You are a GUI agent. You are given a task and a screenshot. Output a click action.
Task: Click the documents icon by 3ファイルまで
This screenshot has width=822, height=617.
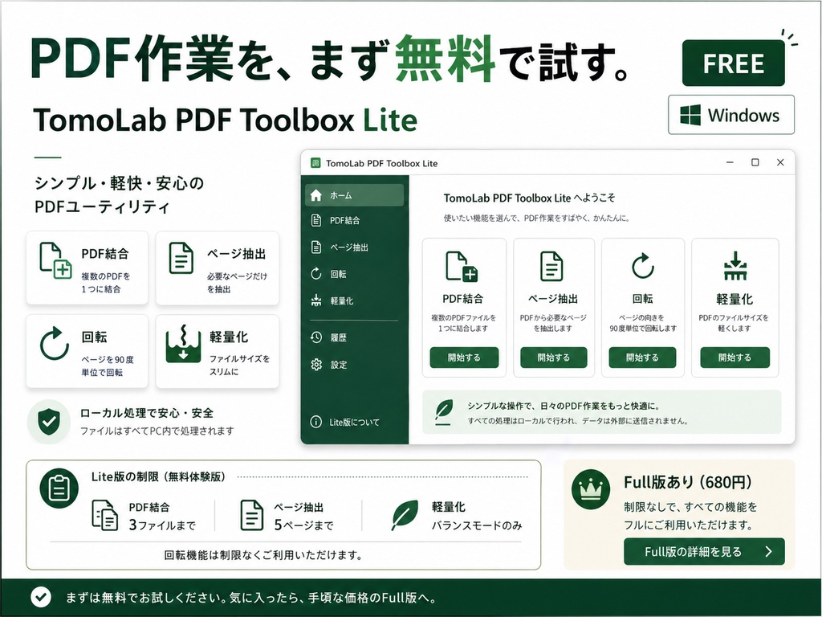(105, 515)
